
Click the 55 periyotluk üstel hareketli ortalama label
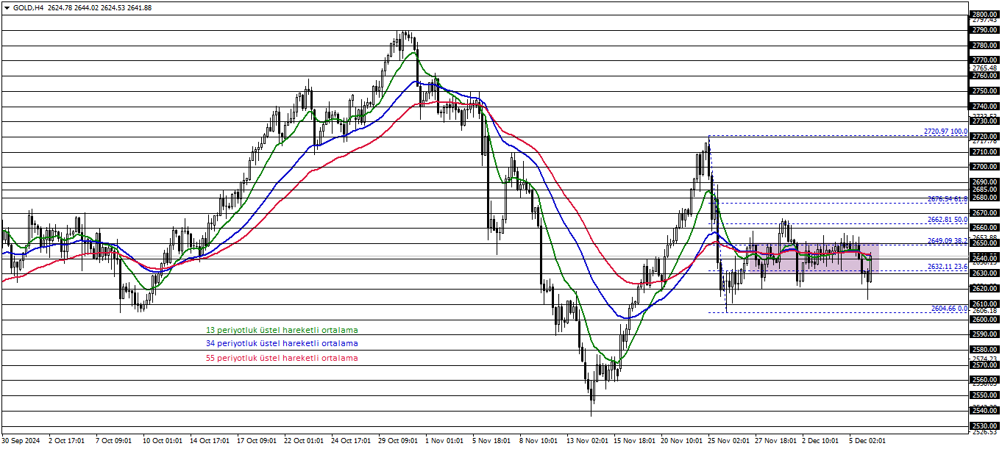tap(282, 358)
